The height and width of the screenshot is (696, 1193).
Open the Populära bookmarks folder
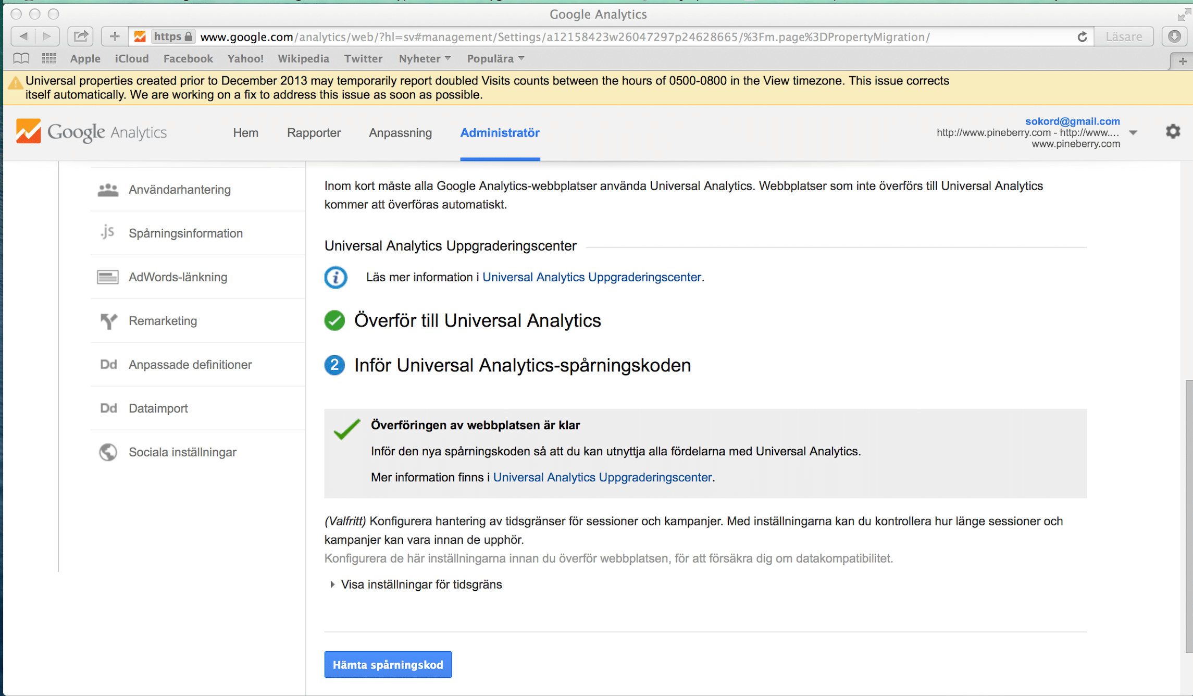(495, 58)
